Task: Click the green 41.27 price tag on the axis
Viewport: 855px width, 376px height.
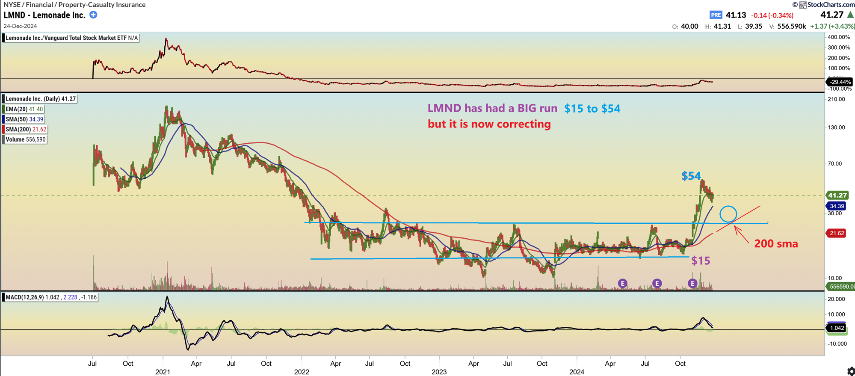Action: click(x=837, y=195)
